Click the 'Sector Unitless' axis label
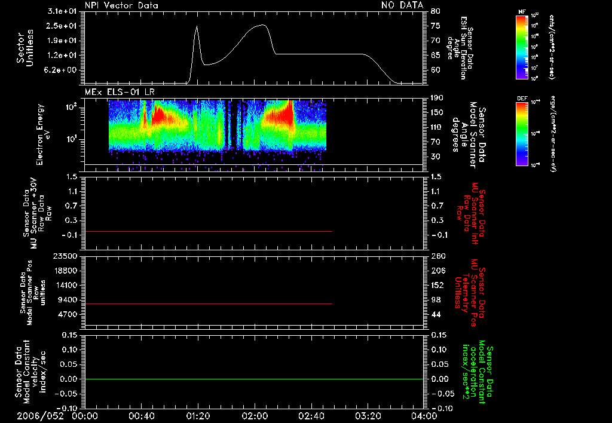 (x=25, y=48)
